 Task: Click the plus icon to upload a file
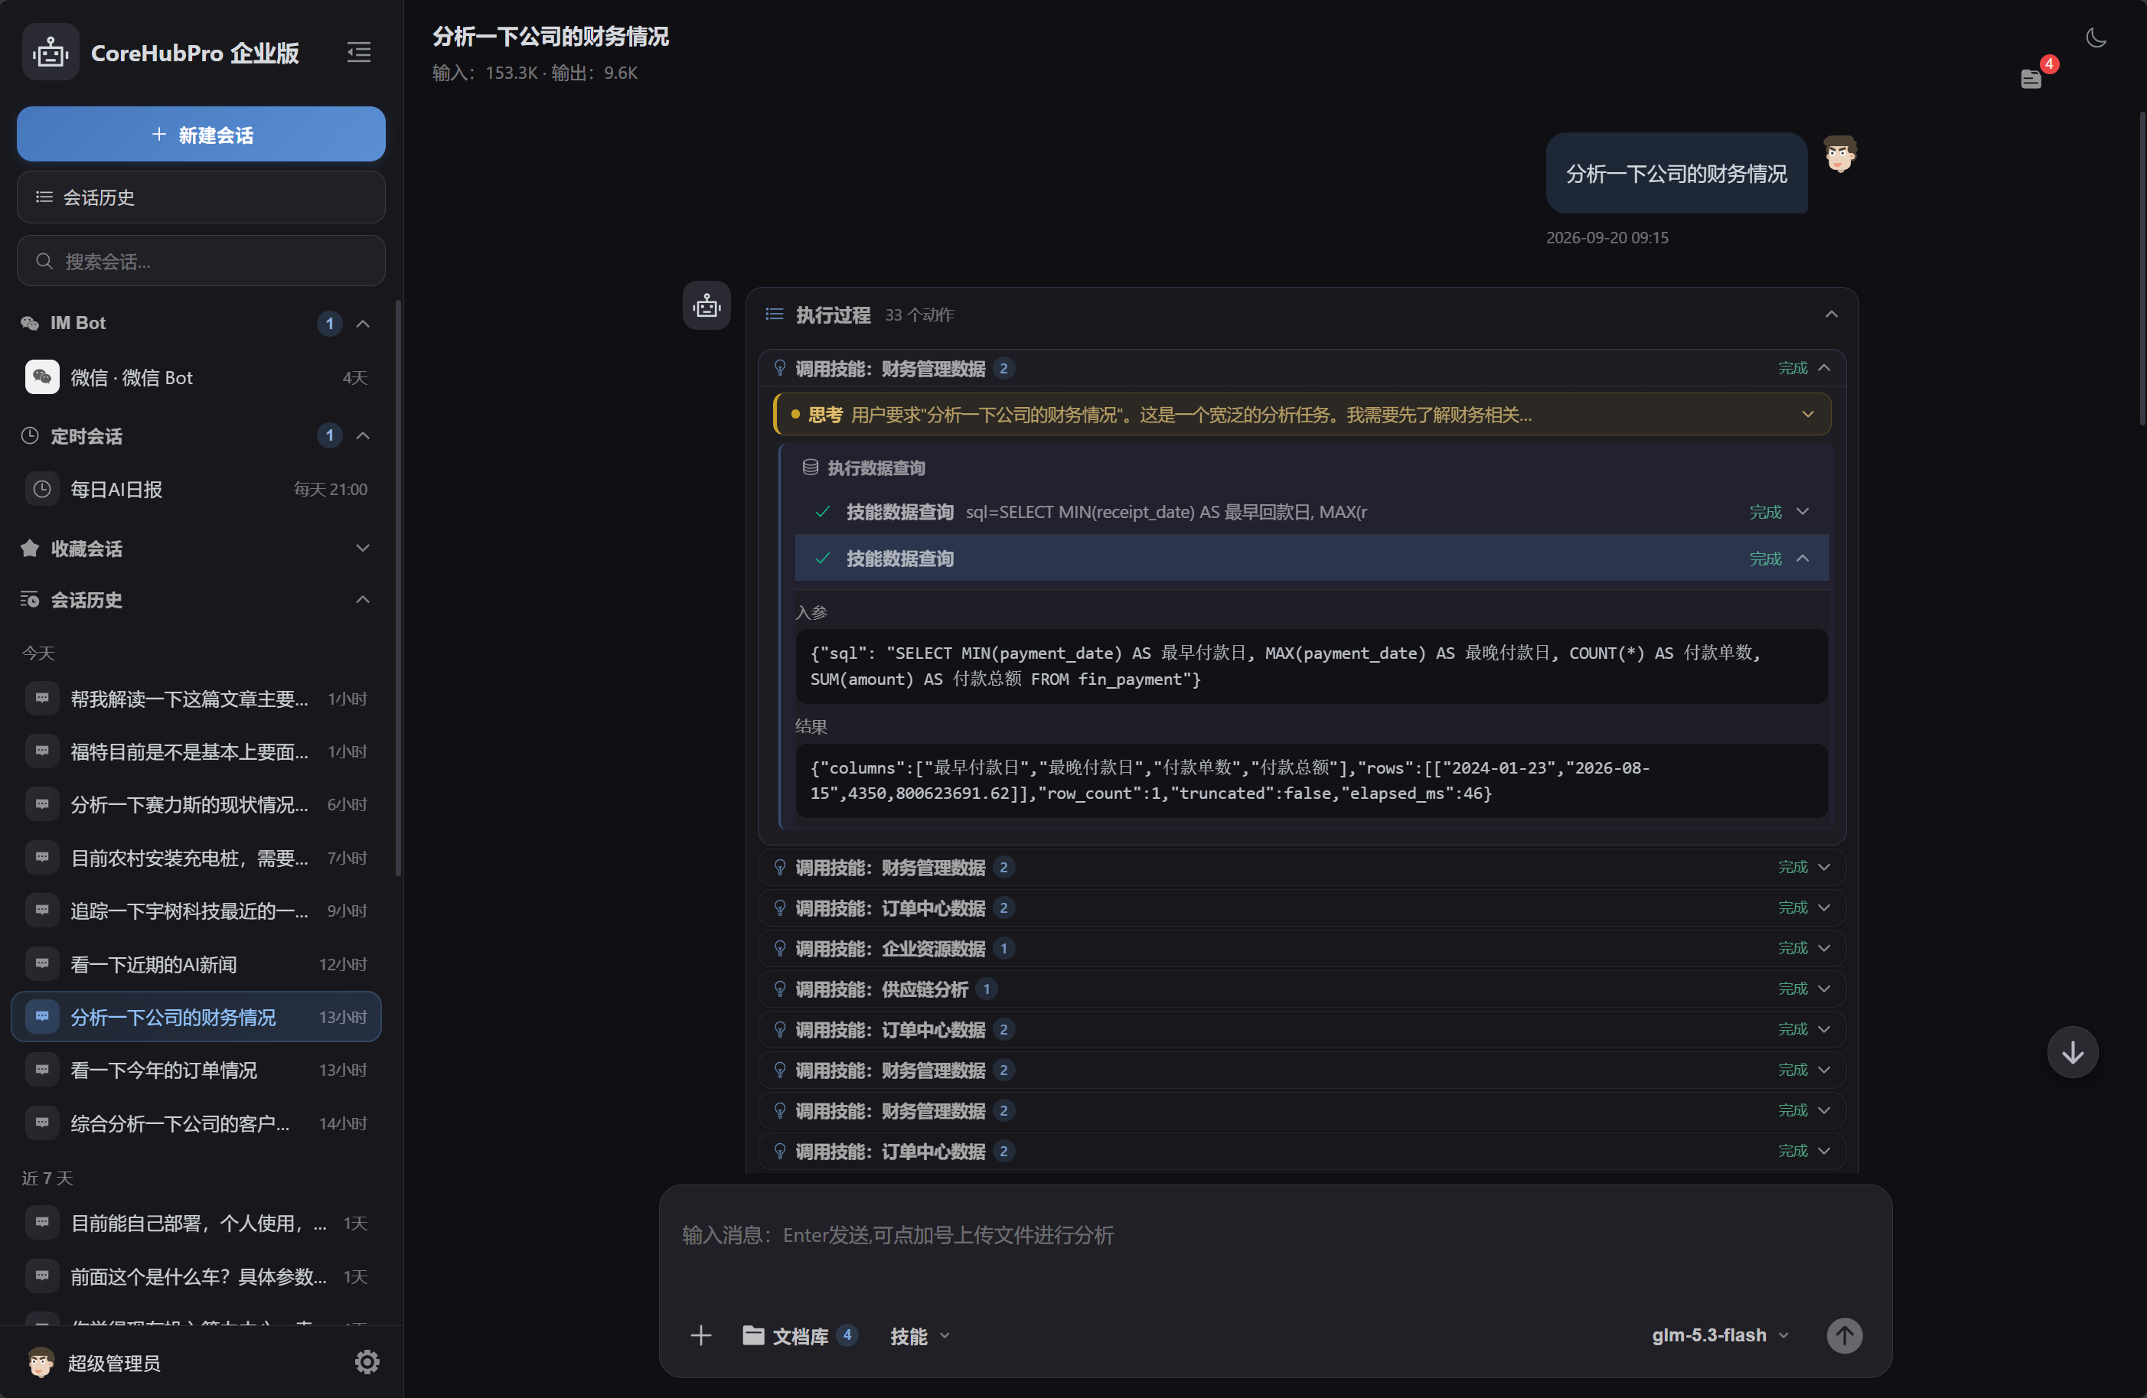click(x=701, y=1334)
